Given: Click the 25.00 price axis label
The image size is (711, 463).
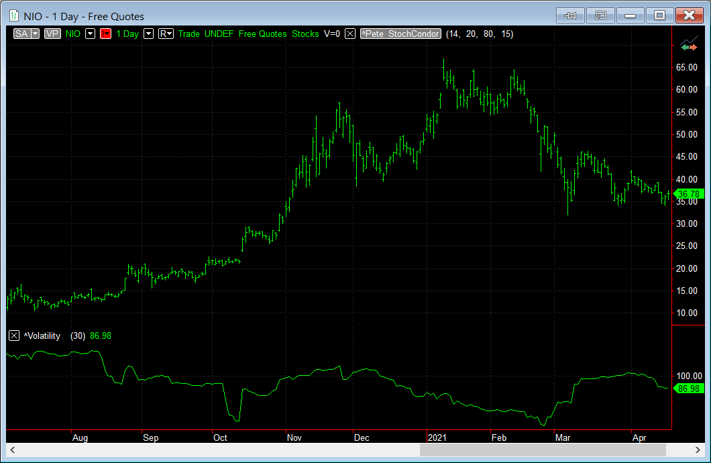Looking at the screenshot, I should (x=686, y=246).
